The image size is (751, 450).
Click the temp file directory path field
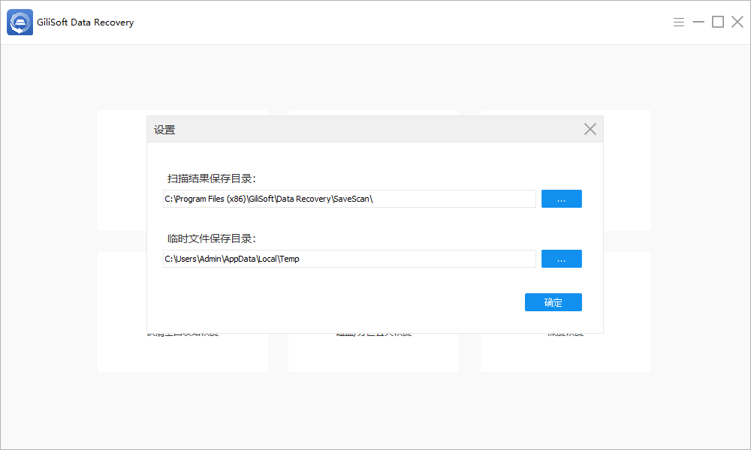(349, 259)
